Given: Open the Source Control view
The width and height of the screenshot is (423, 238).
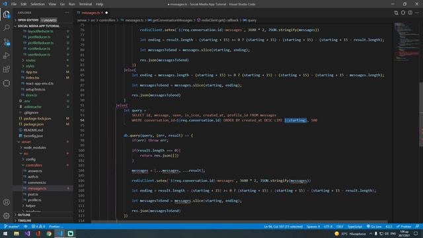Looking at the screenshot, I should coord(6,42).
